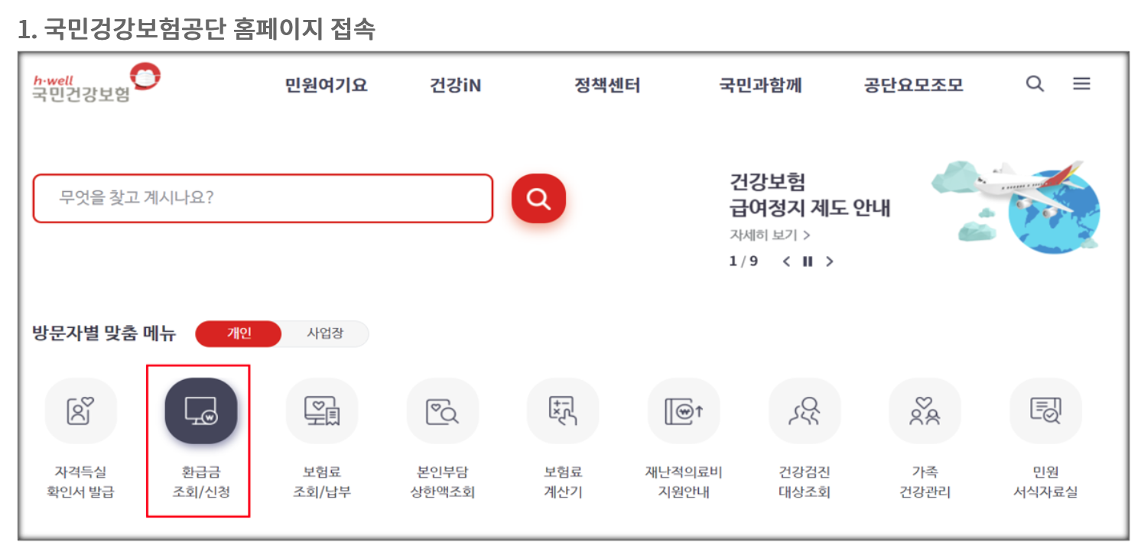The height and width of the screenshot is (552, 1141).
Task: Click the 가족 건강관리 icon
Action: (925, 411)
